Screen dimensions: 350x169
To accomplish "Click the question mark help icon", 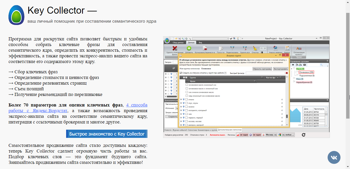I will 225,73.
